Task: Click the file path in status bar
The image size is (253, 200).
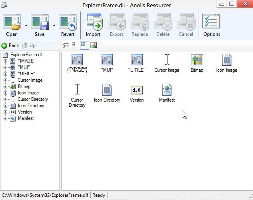Action: (45, 195)
